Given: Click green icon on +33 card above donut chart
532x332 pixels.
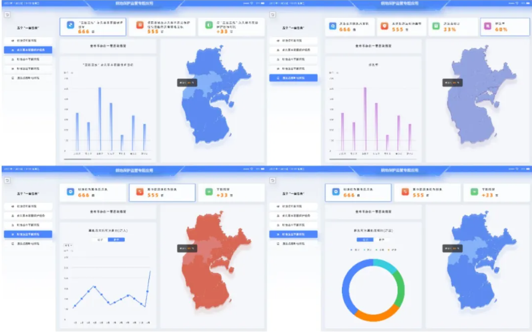Looking at the screenshot, I should click(x=474, y=191).
